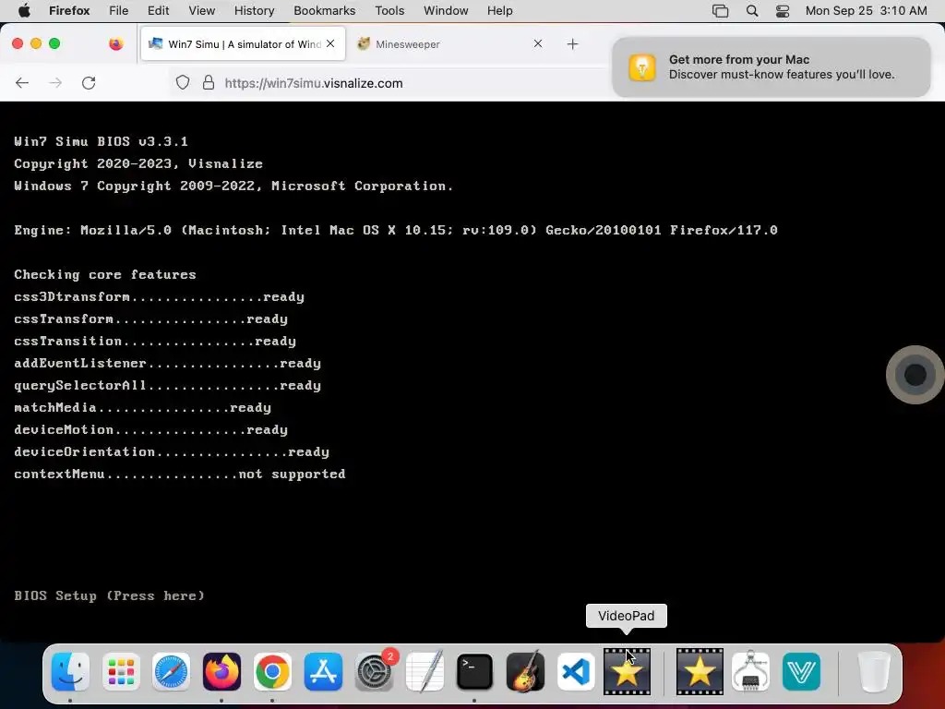The height and width of the screenshot is (709, 945).
Task: Open the Edit menu
Action: pos(159,11)
